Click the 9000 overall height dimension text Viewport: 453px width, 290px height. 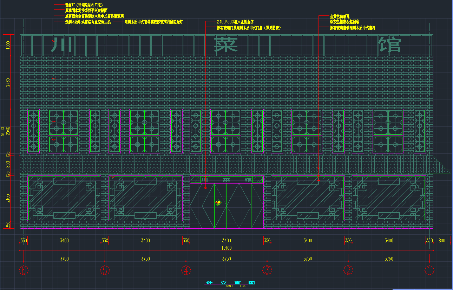point(3,131)
